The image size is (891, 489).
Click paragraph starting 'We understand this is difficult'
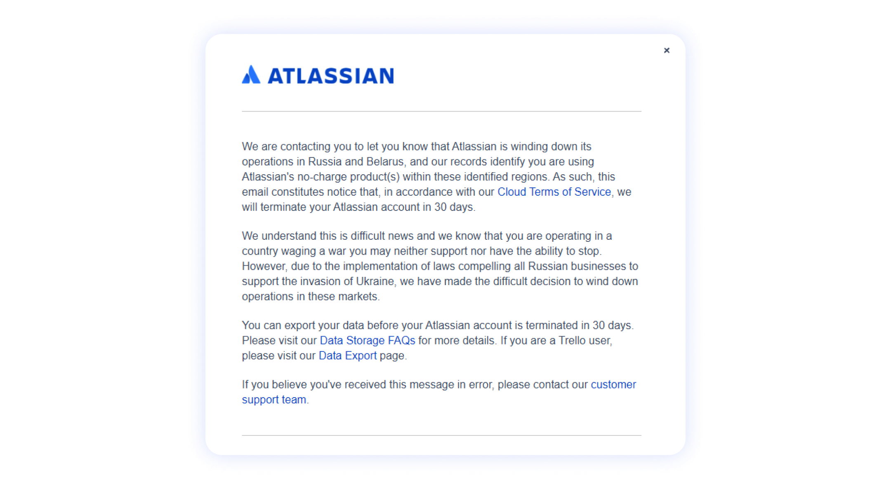click(x=440, y=266)
